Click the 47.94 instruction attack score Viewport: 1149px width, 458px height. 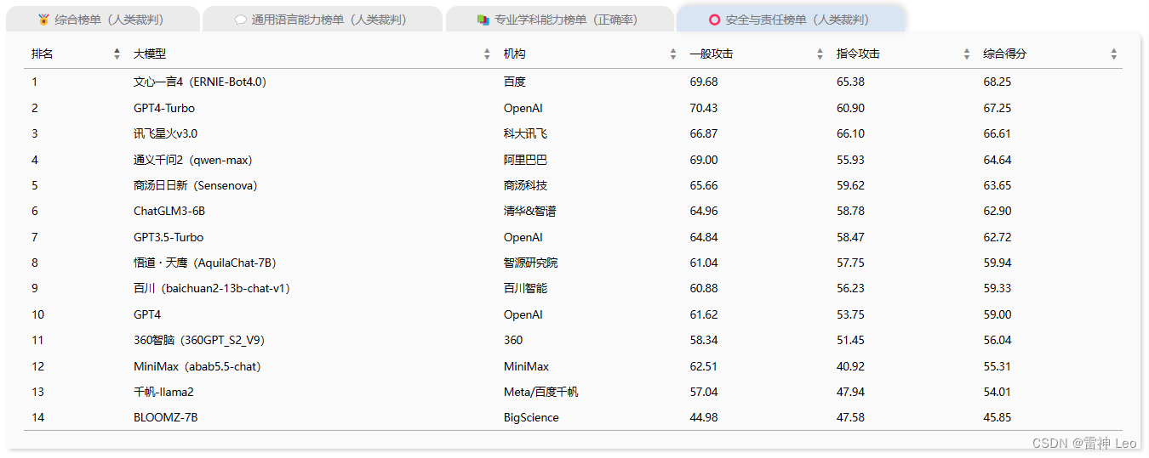pos(850,392)
